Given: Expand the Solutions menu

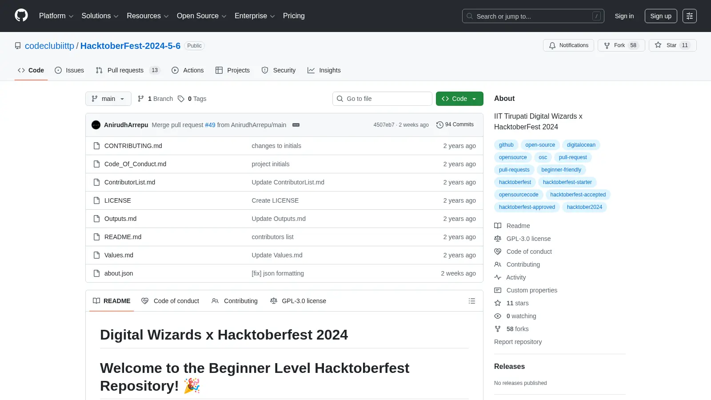Looking at the screenshot, I should [x=100, y=16].
